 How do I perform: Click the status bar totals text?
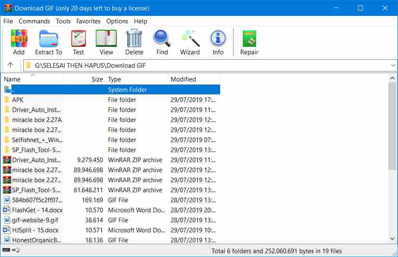(x=277, y=251)
